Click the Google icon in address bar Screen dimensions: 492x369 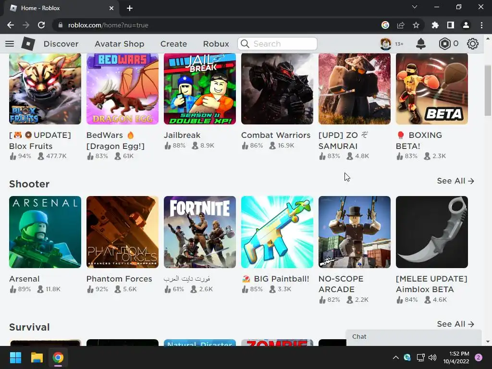[385, 25]
